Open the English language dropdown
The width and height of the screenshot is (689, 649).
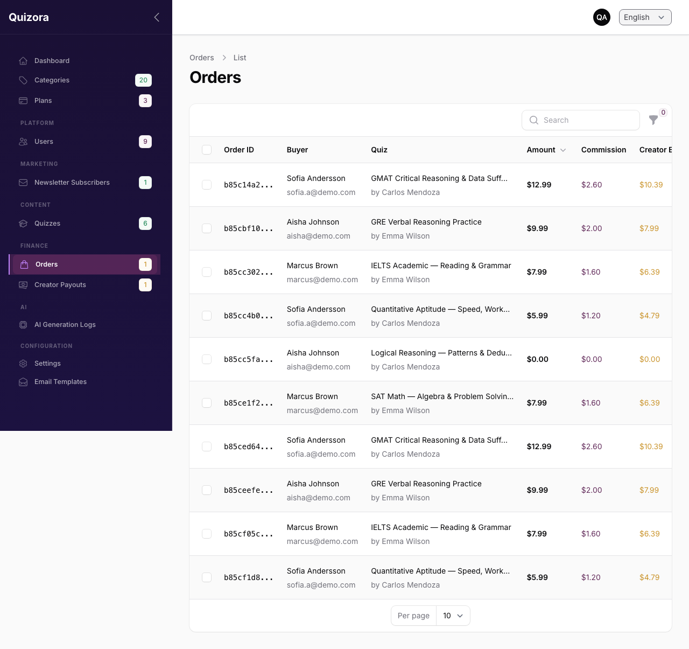[645, 17]
